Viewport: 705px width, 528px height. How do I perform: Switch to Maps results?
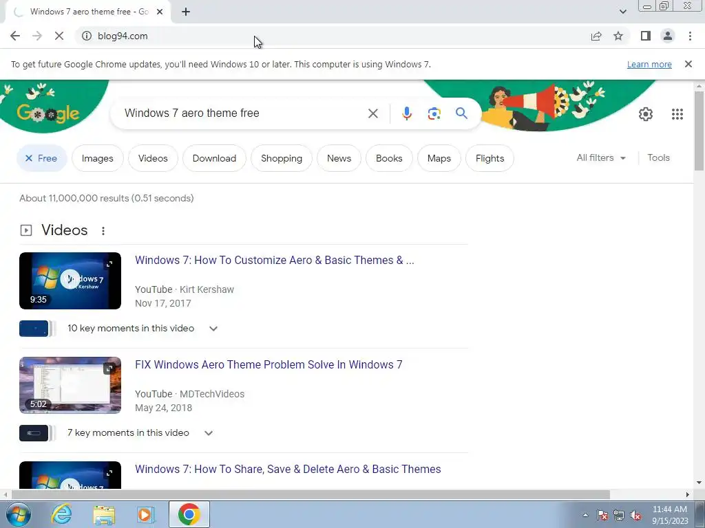(x=439, y=159)
